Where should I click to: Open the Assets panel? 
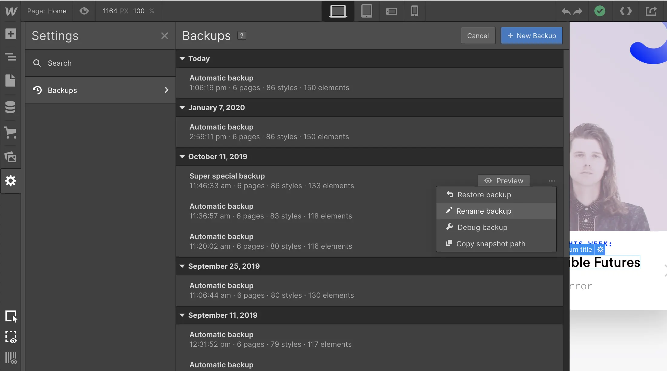pyautogui.click(x=11, y=157)
